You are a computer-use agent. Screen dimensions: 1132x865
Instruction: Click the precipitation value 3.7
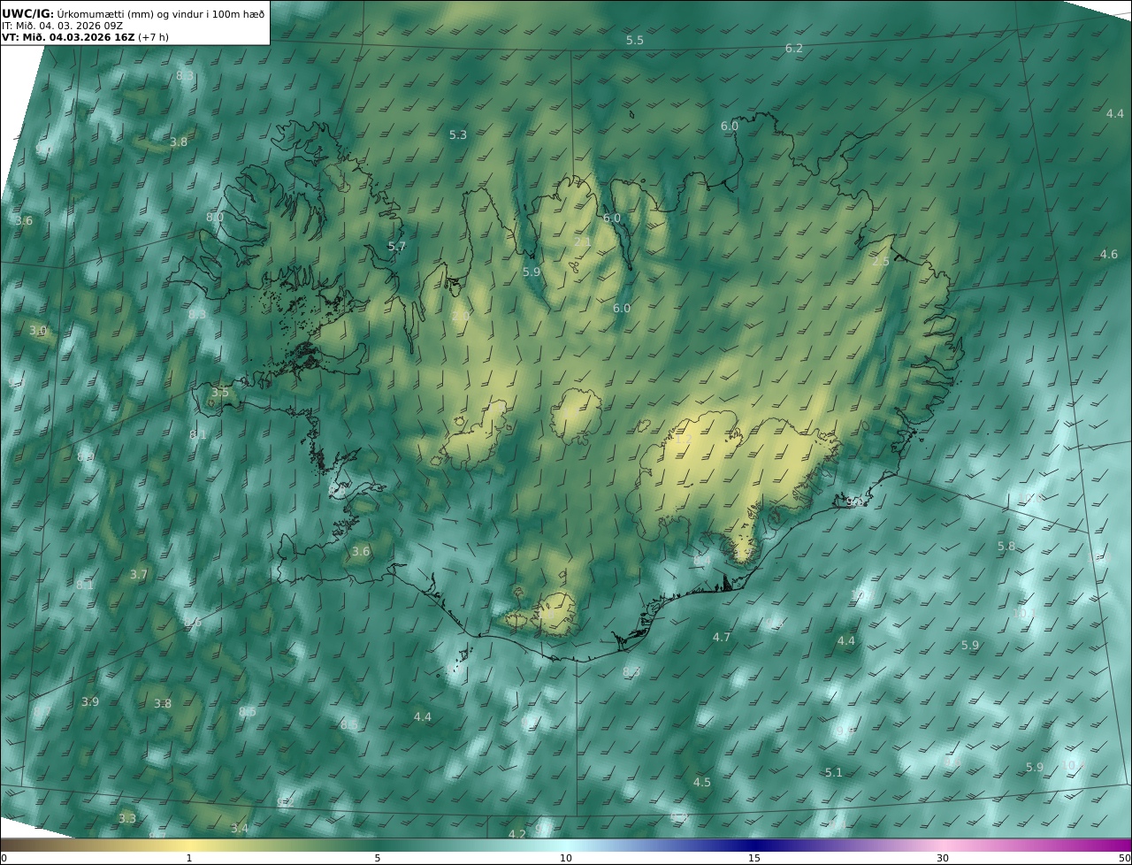pyautogui.click(x=139, y=575)
